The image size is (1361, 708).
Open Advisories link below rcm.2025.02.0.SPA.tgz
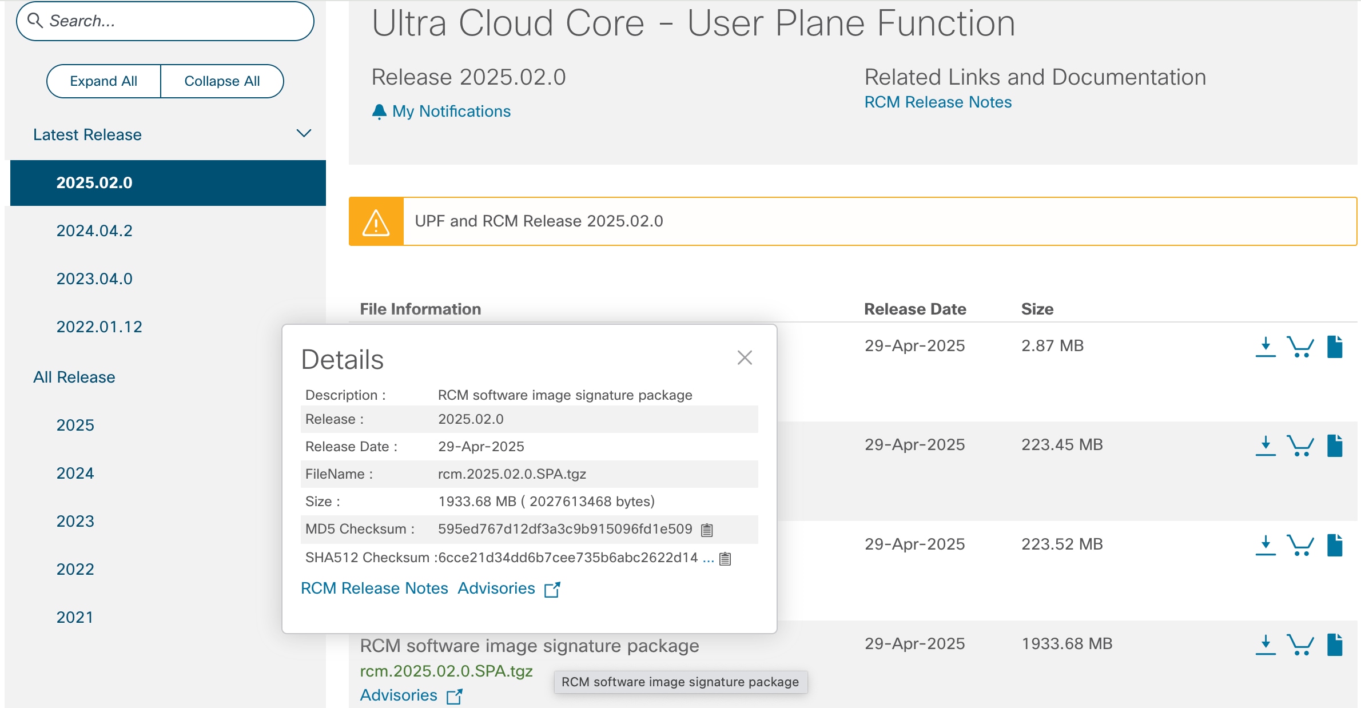[398, 694]
